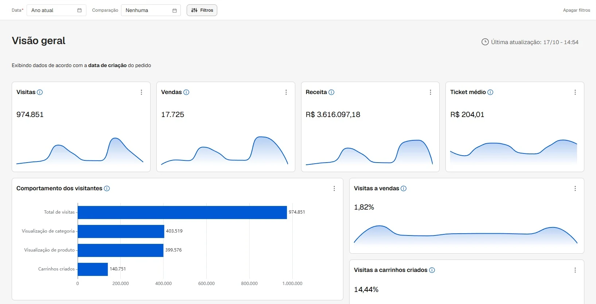Viewport: 596px width, 304px height.
Task: Open Comportamento dos visitantes options menu
Action: [334, 188]
